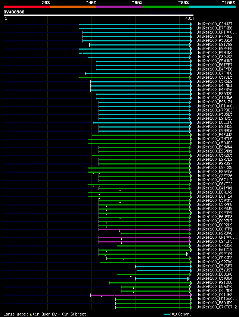Click the red 20% identity legend segment
This screenshot has width=239, height=317.
(27, 7)
